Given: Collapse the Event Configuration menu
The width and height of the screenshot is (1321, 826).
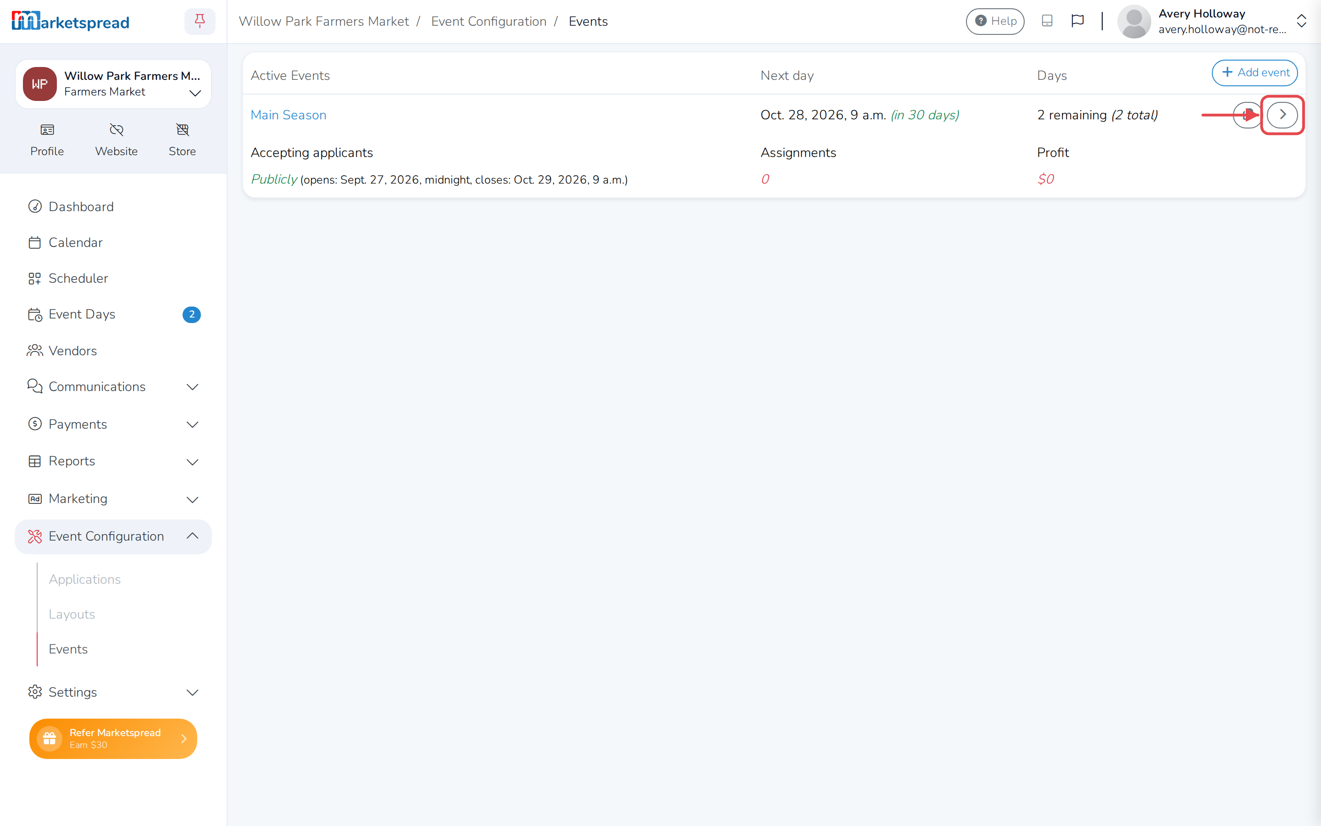Looking at the screenshot, I should pyautogui.click(x=113, y=536).
